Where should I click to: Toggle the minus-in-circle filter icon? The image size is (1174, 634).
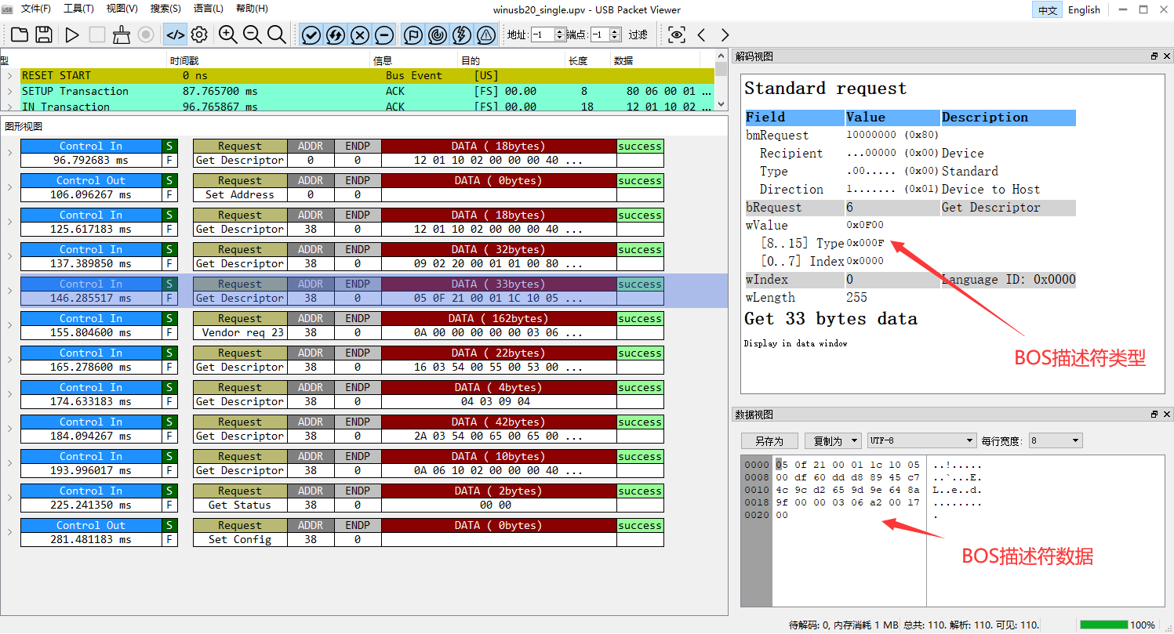click(384, 34)
